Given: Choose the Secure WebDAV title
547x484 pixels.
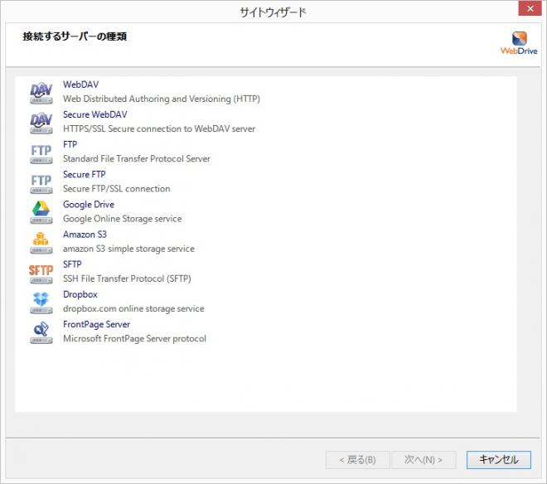Looking at the screenshot, I should [x=94, y=114].
